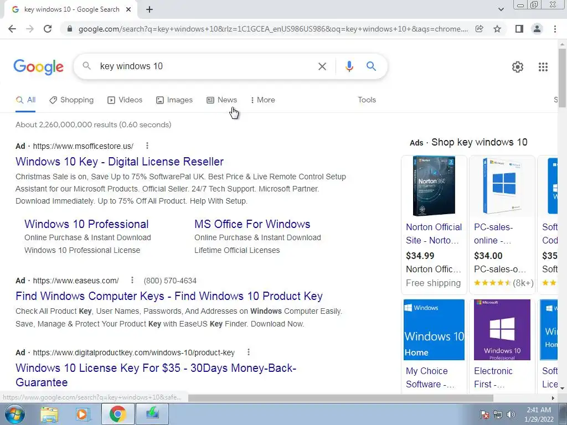Open the network tray icon
Viewport: 567px width, 425px height.
point(498,414)
